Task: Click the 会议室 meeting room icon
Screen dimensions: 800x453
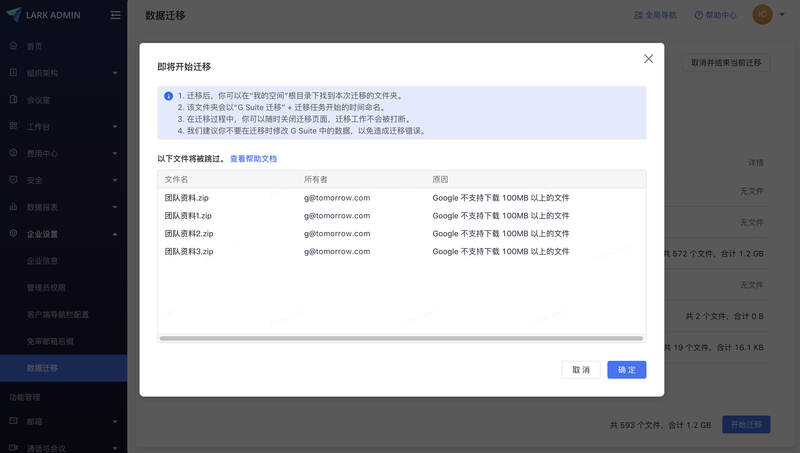Action: pyautogui.click(x=13, y=99)
